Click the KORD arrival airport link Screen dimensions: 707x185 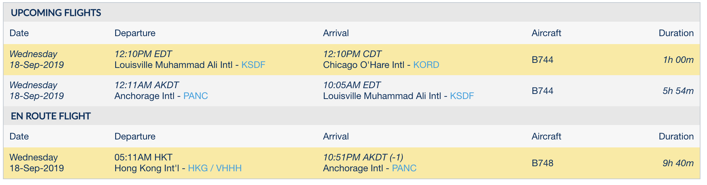(426, 65)
